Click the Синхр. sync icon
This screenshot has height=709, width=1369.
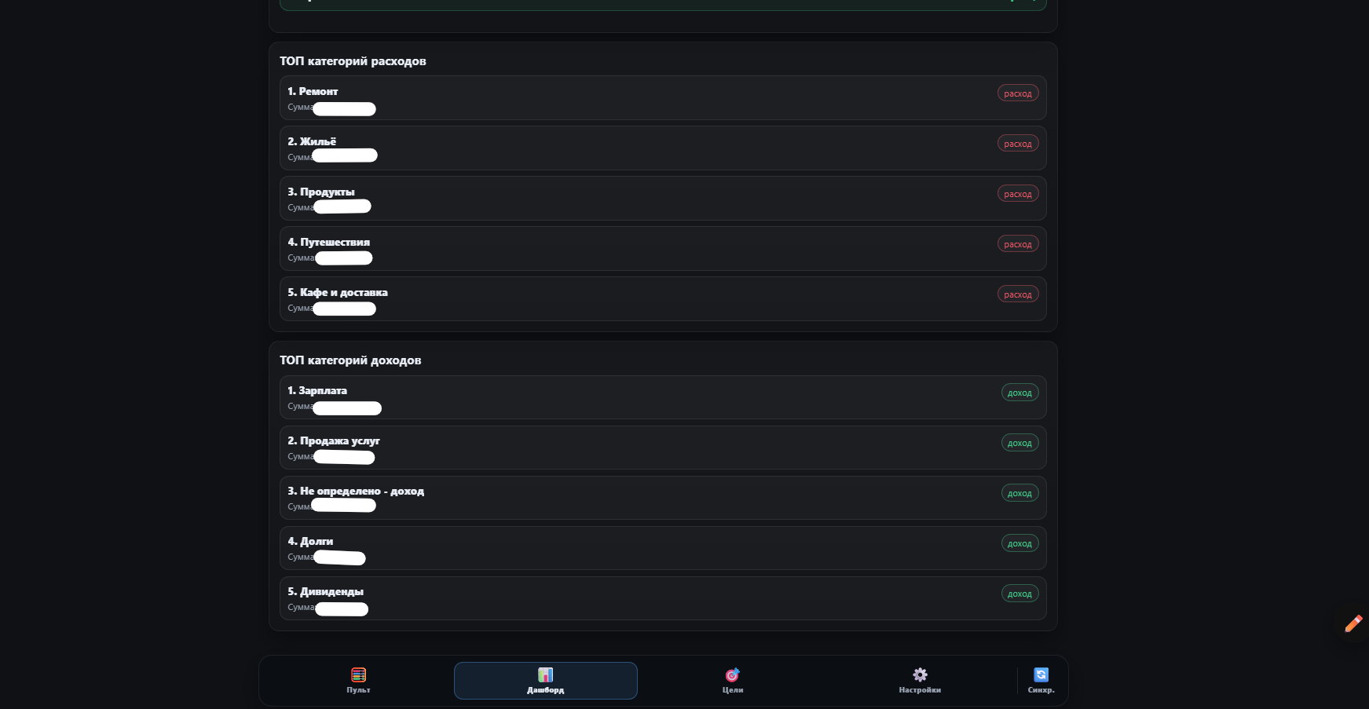(1041, 675)
